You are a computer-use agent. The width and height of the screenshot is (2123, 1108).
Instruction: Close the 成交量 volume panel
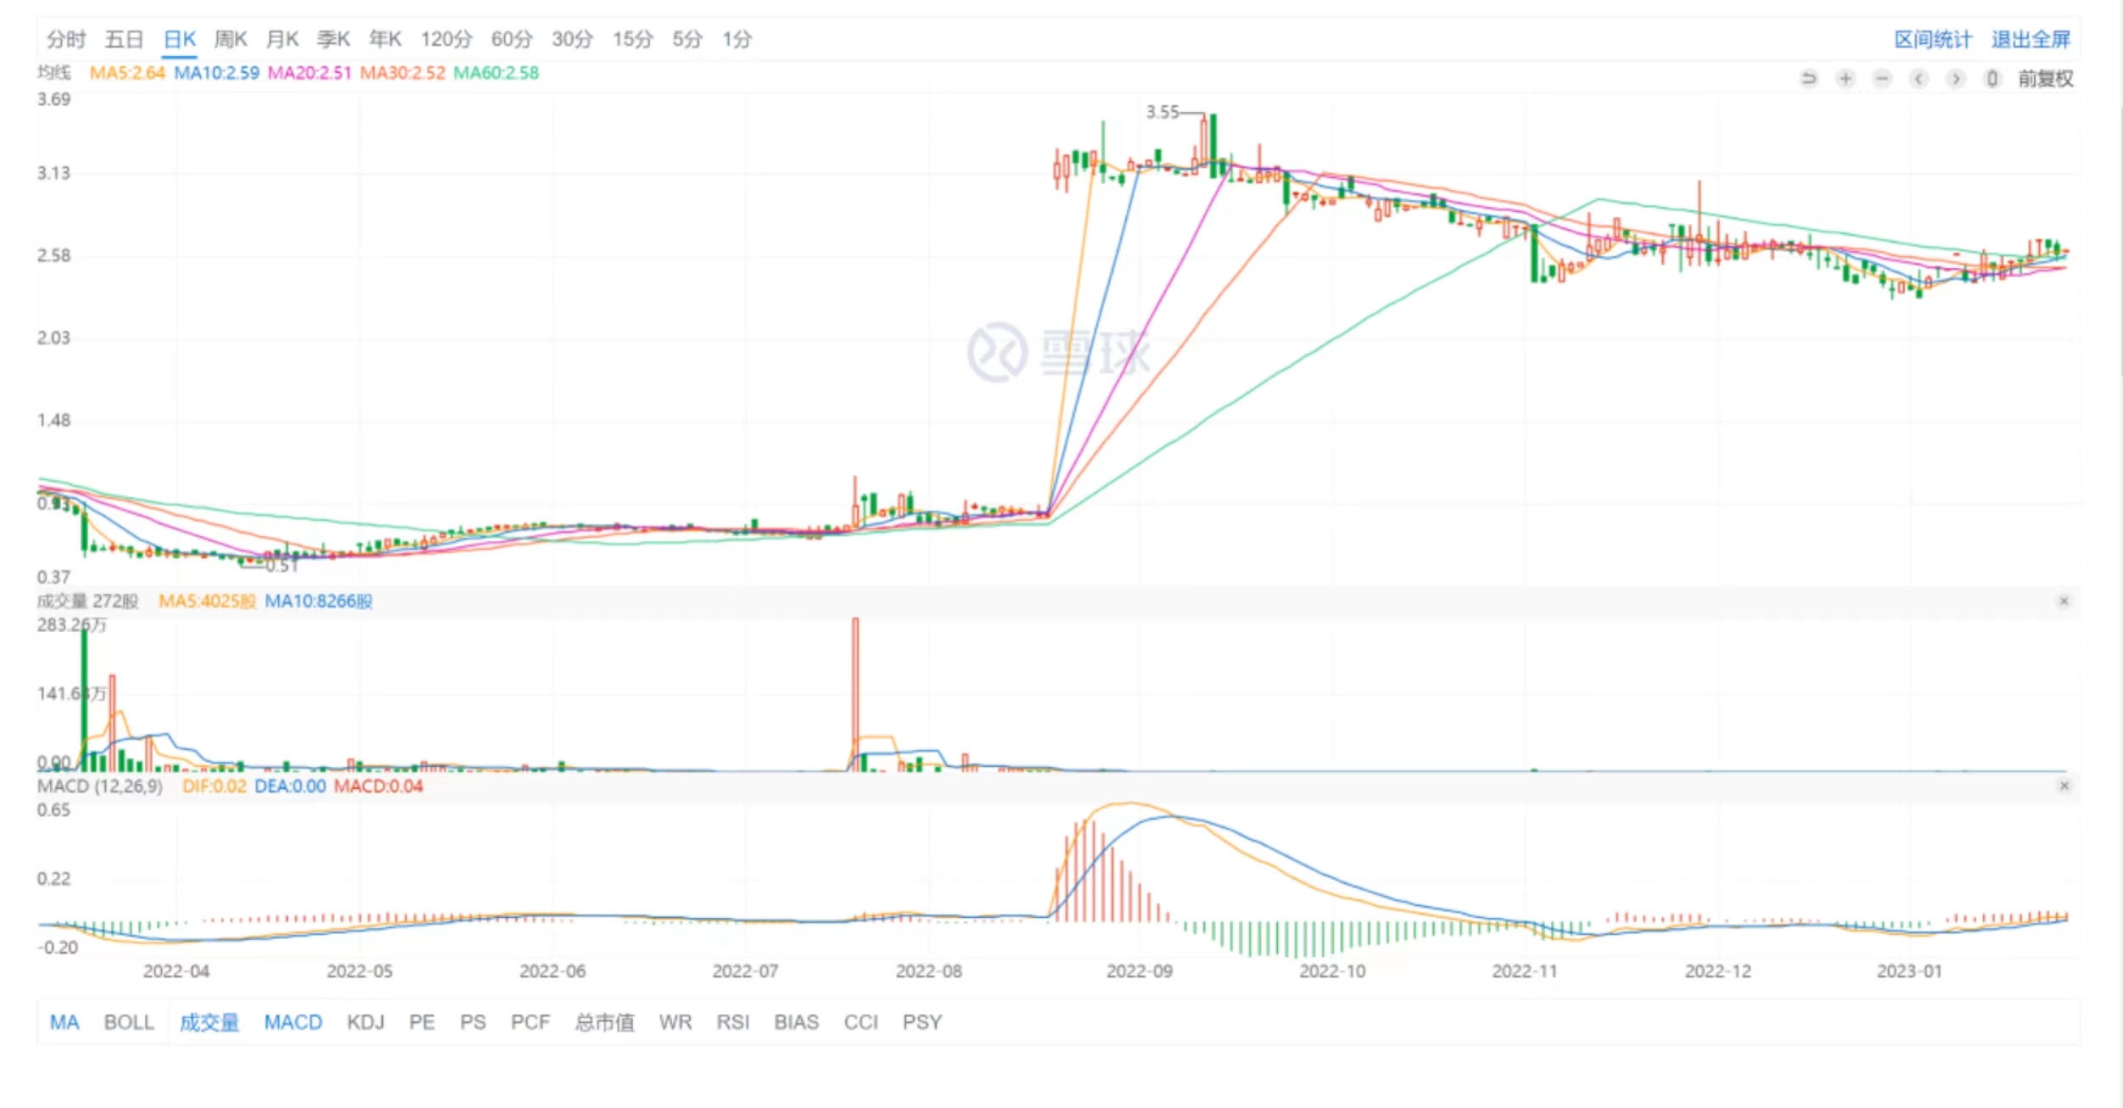click(x=2064, y=602)
